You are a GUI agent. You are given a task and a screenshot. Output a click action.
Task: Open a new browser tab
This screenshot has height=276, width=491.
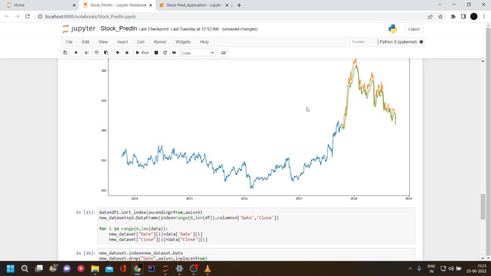click(x=239, y=5)
